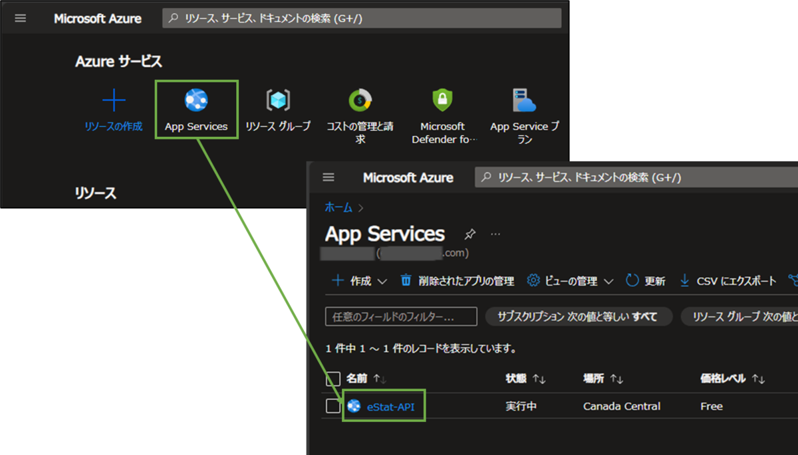
Task: Click the refresh 更新 icon
Action: click(632, 280)
